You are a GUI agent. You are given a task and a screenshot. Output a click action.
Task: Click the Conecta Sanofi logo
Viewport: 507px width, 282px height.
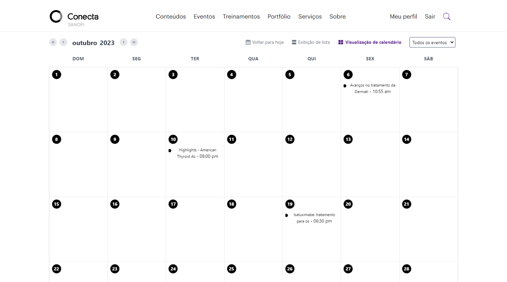tap(74, 17)
